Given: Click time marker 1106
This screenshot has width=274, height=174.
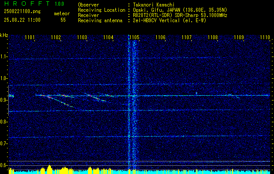Looking at the screenshot, I should (x=160, y=37).
